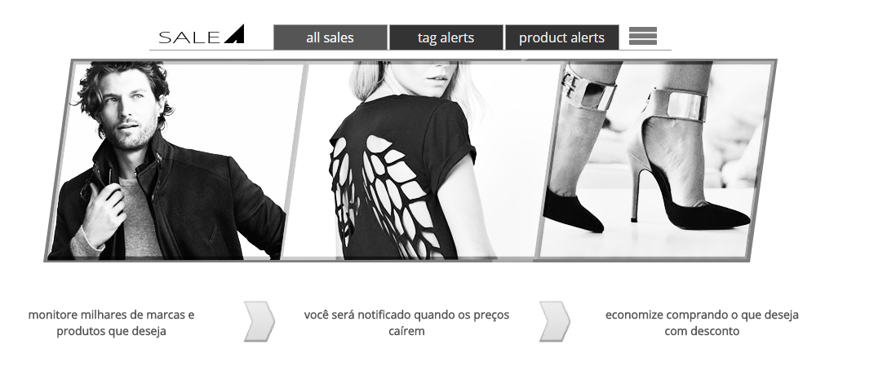Switch to the tag alerts tab
This screenshot has width=896, height=370.
446,37
